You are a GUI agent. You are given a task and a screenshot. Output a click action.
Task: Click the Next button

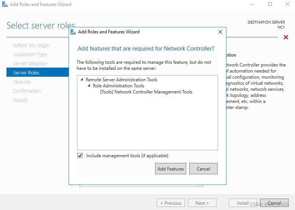pos(202,203)
